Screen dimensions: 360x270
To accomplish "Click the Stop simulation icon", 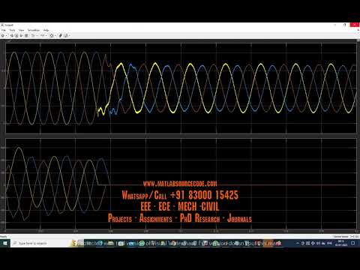I will 26,35.
